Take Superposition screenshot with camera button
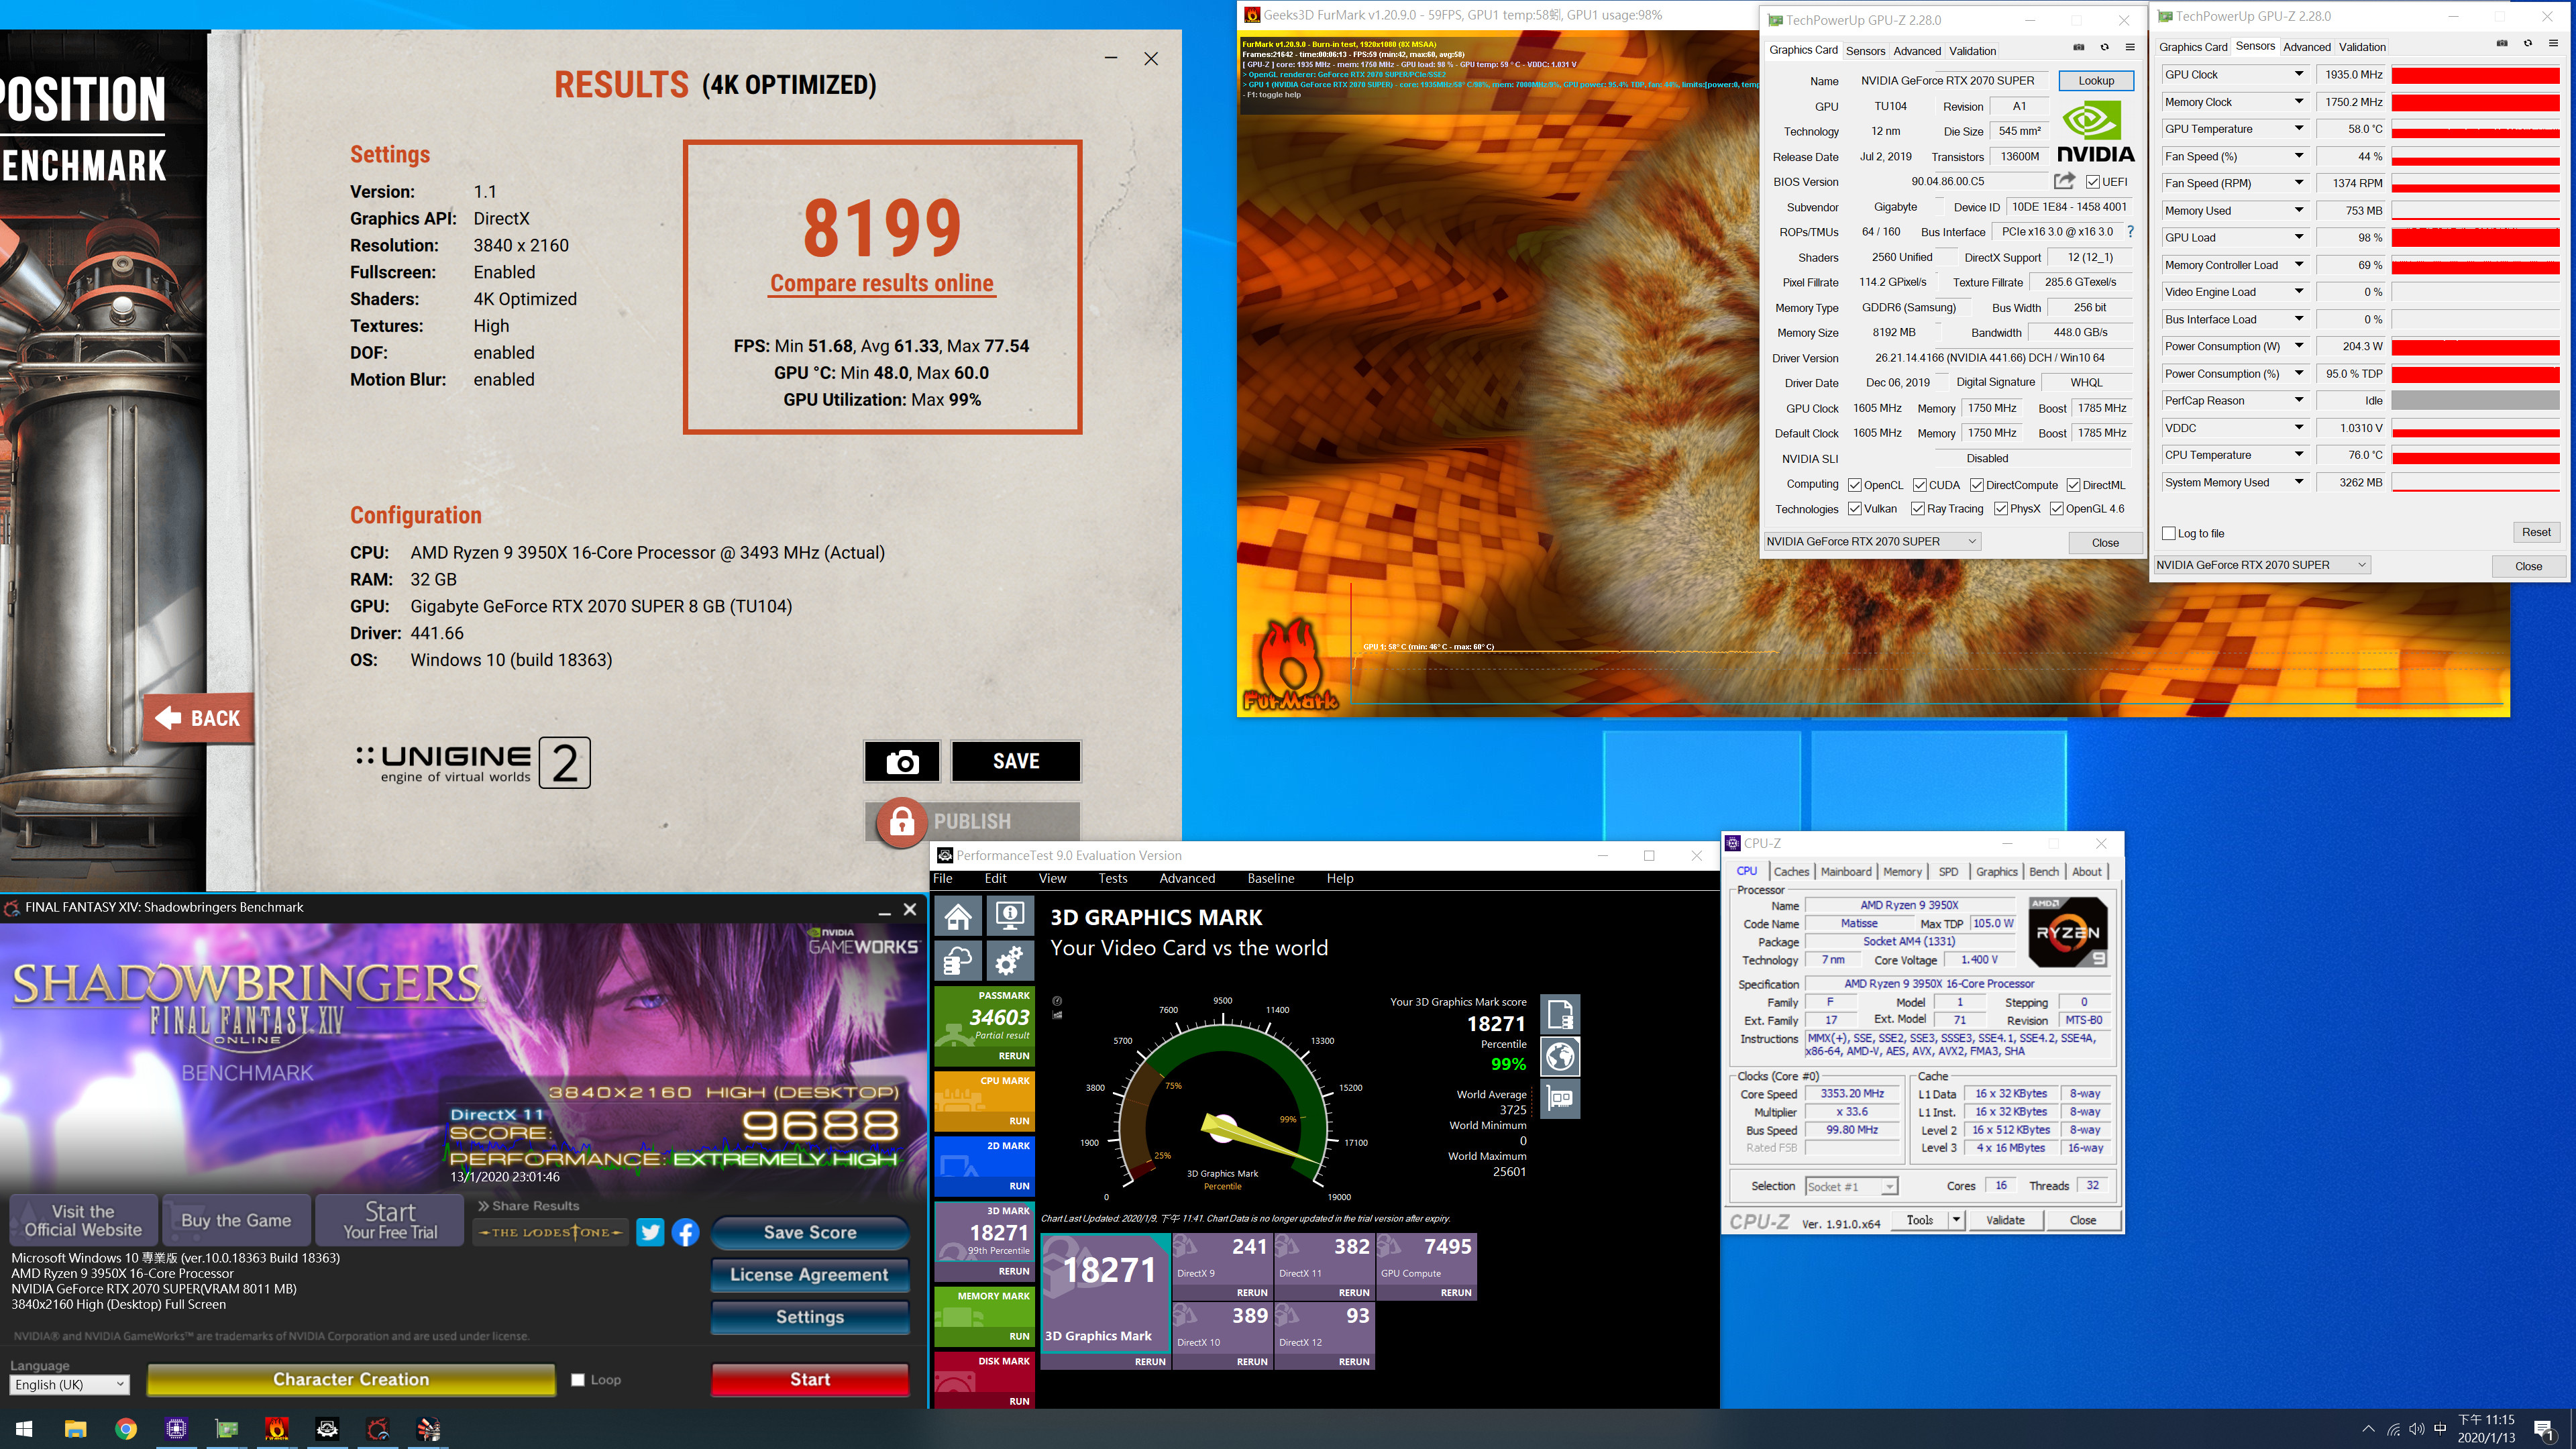Screen dimensions: 2576x1449 click(902, 761)
